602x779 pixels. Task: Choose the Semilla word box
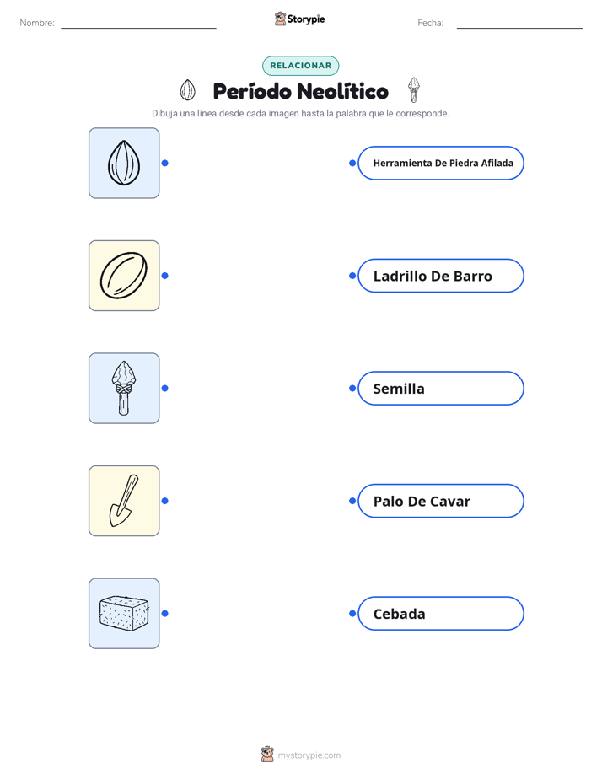(x=441, y=388)
